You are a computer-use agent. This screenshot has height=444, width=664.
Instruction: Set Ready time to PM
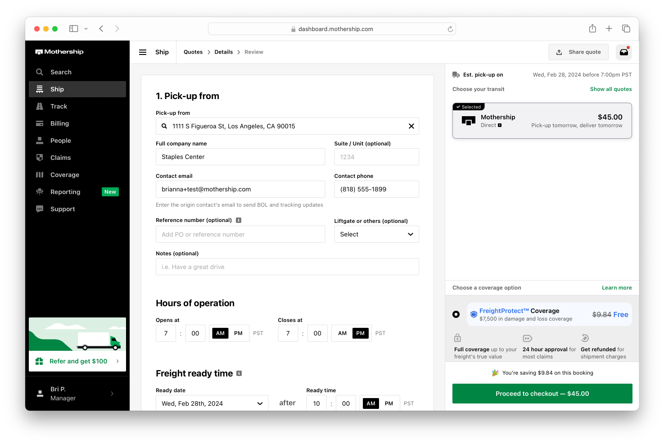point(389,403)
